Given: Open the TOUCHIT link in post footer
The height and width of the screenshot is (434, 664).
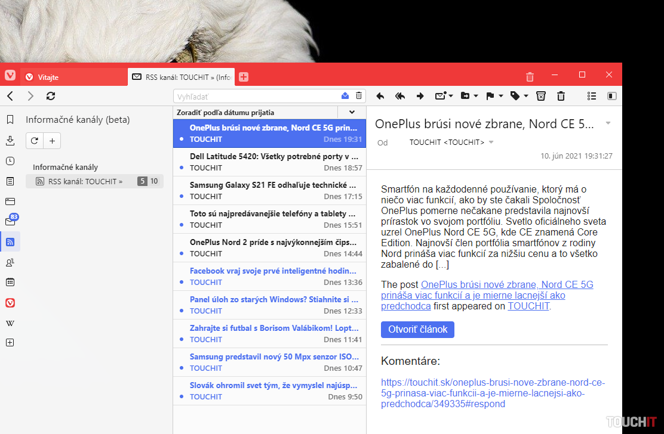Looking at the screenshot, I should 528,306.
